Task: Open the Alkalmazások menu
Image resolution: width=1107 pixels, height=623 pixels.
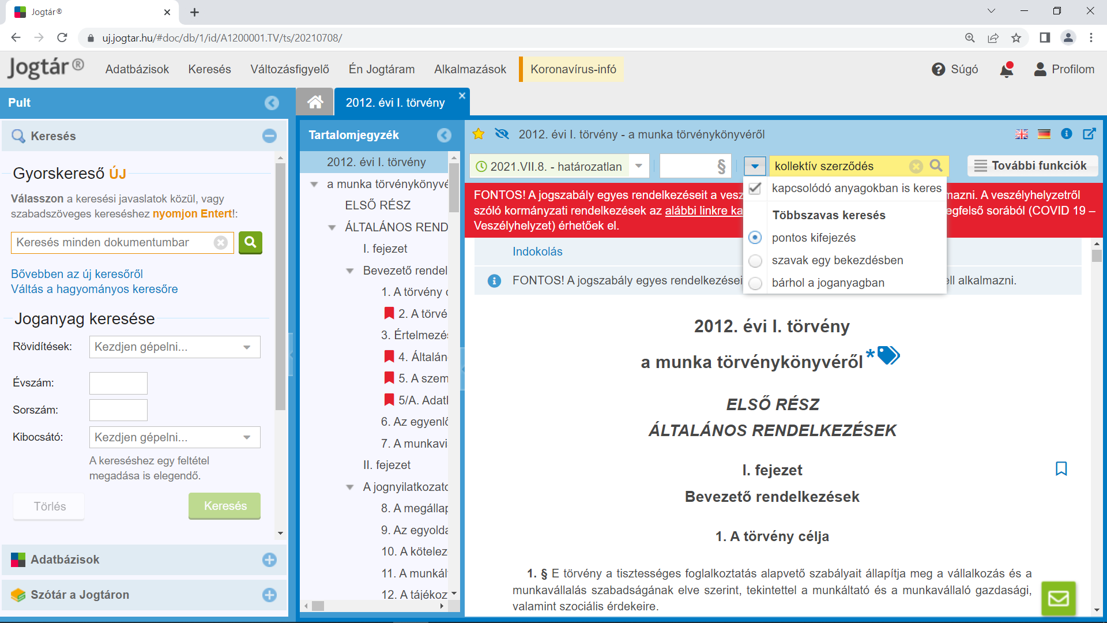Action: 470,69
